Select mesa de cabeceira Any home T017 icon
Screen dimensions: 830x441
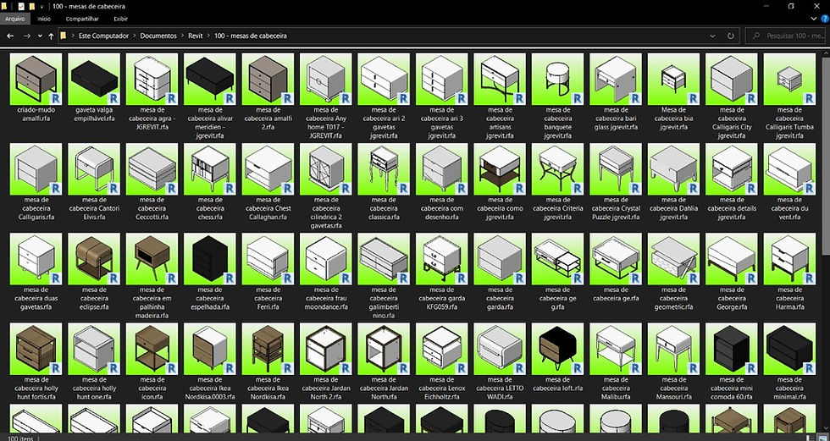[x=325, y=79]
